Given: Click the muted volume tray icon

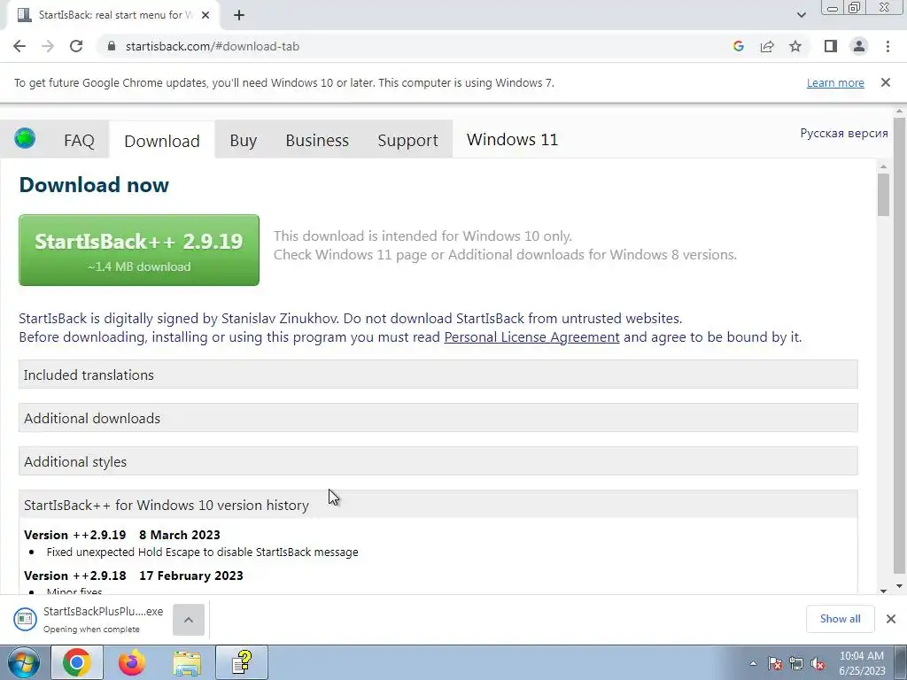Looking at the screenshot, I should tap(818, 663).
